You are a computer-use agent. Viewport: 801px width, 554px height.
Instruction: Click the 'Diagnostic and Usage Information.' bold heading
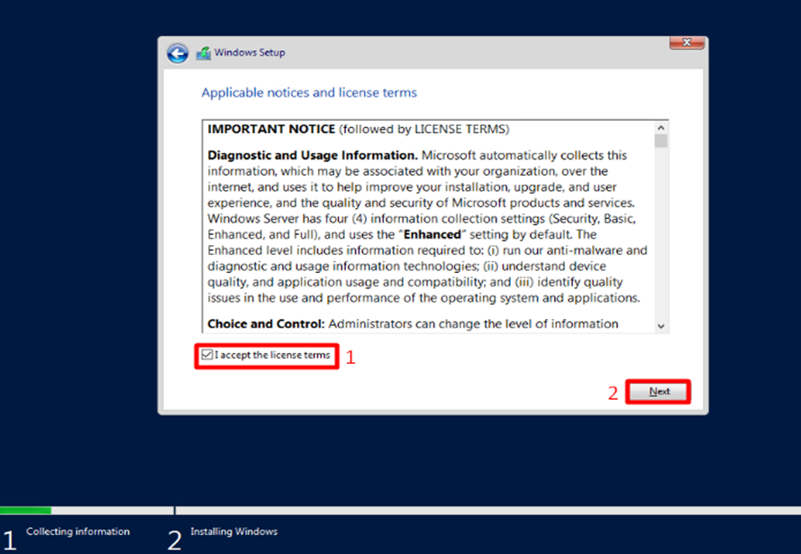[312, 155]
